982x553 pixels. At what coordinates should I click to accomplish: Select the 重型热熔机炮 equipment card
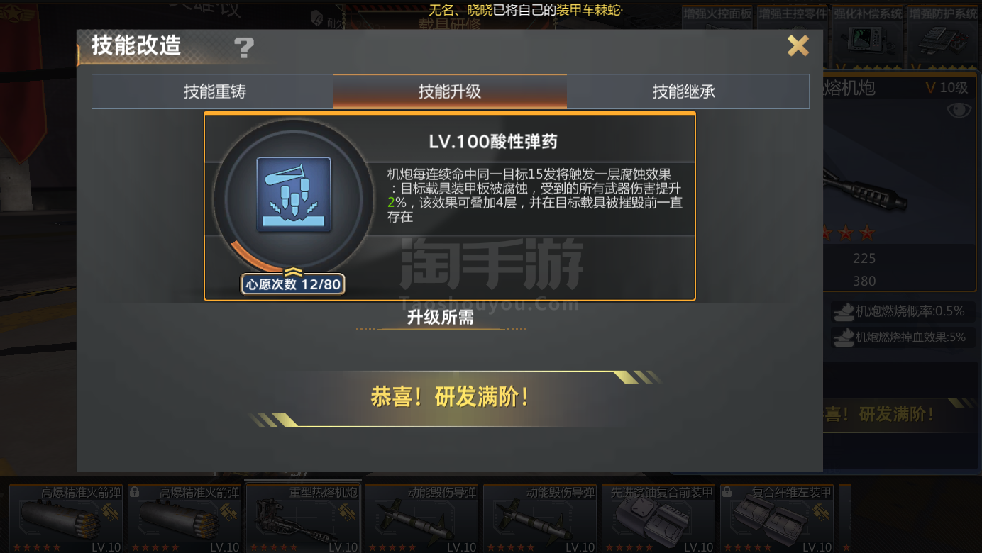pyautogui.click(x=303, y=518)
